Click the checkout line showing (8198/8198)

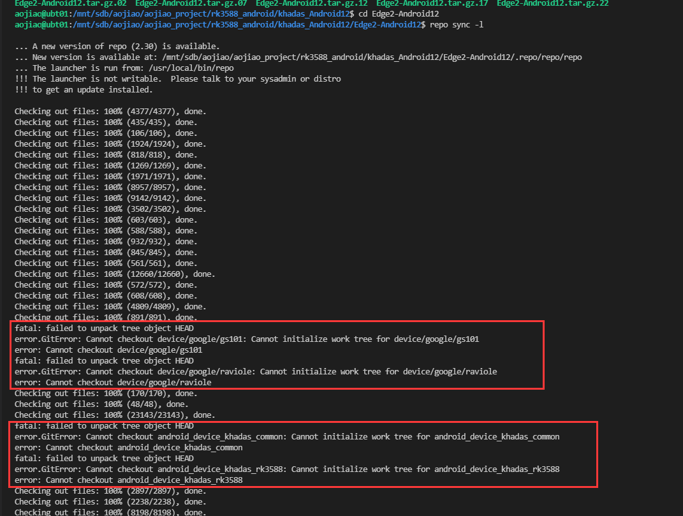point(110,513)
